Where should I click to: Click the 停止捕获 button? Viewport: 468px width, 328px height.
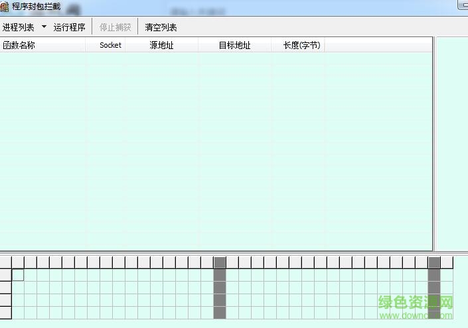(116, 27)
